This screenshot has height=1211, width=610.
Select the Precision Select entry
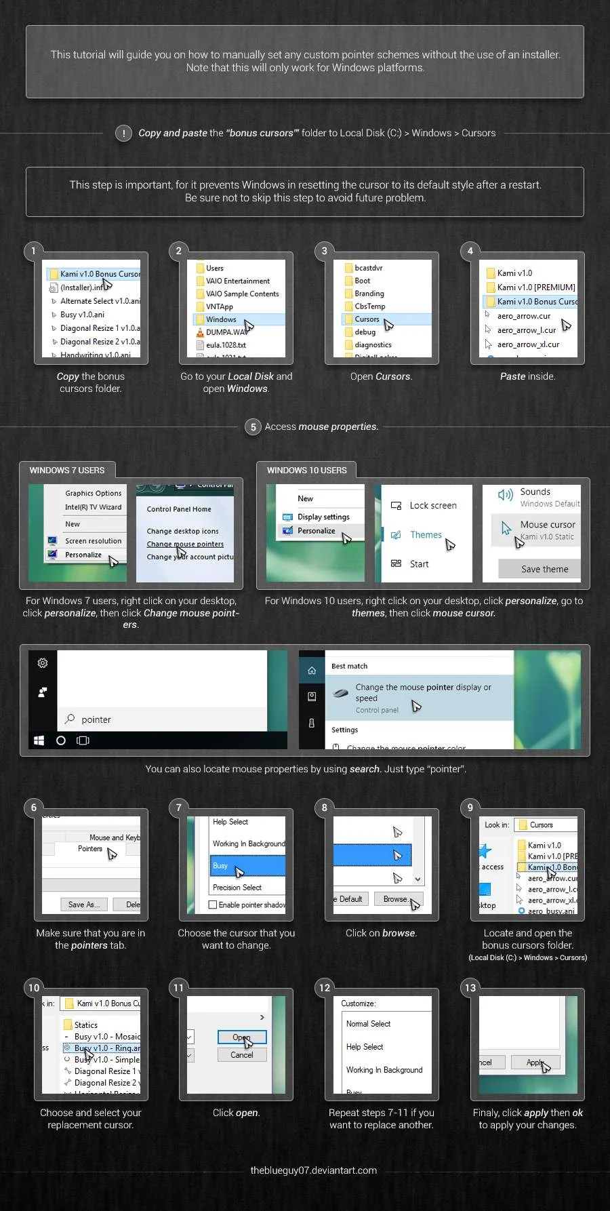coord(237,888)
